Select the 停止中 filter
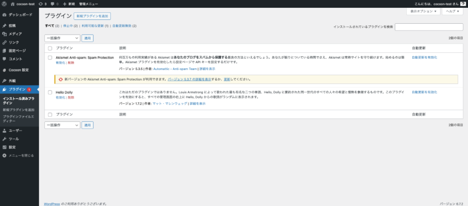Screen dimensions: 468x206 [68, 26]
